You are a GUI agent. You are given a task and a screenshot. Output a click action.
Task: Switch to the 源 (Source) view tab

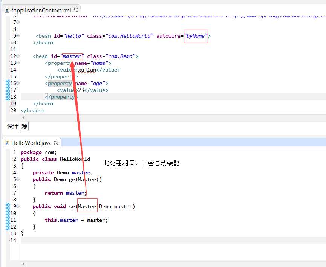pyautogui.click(x=24, y=126)
